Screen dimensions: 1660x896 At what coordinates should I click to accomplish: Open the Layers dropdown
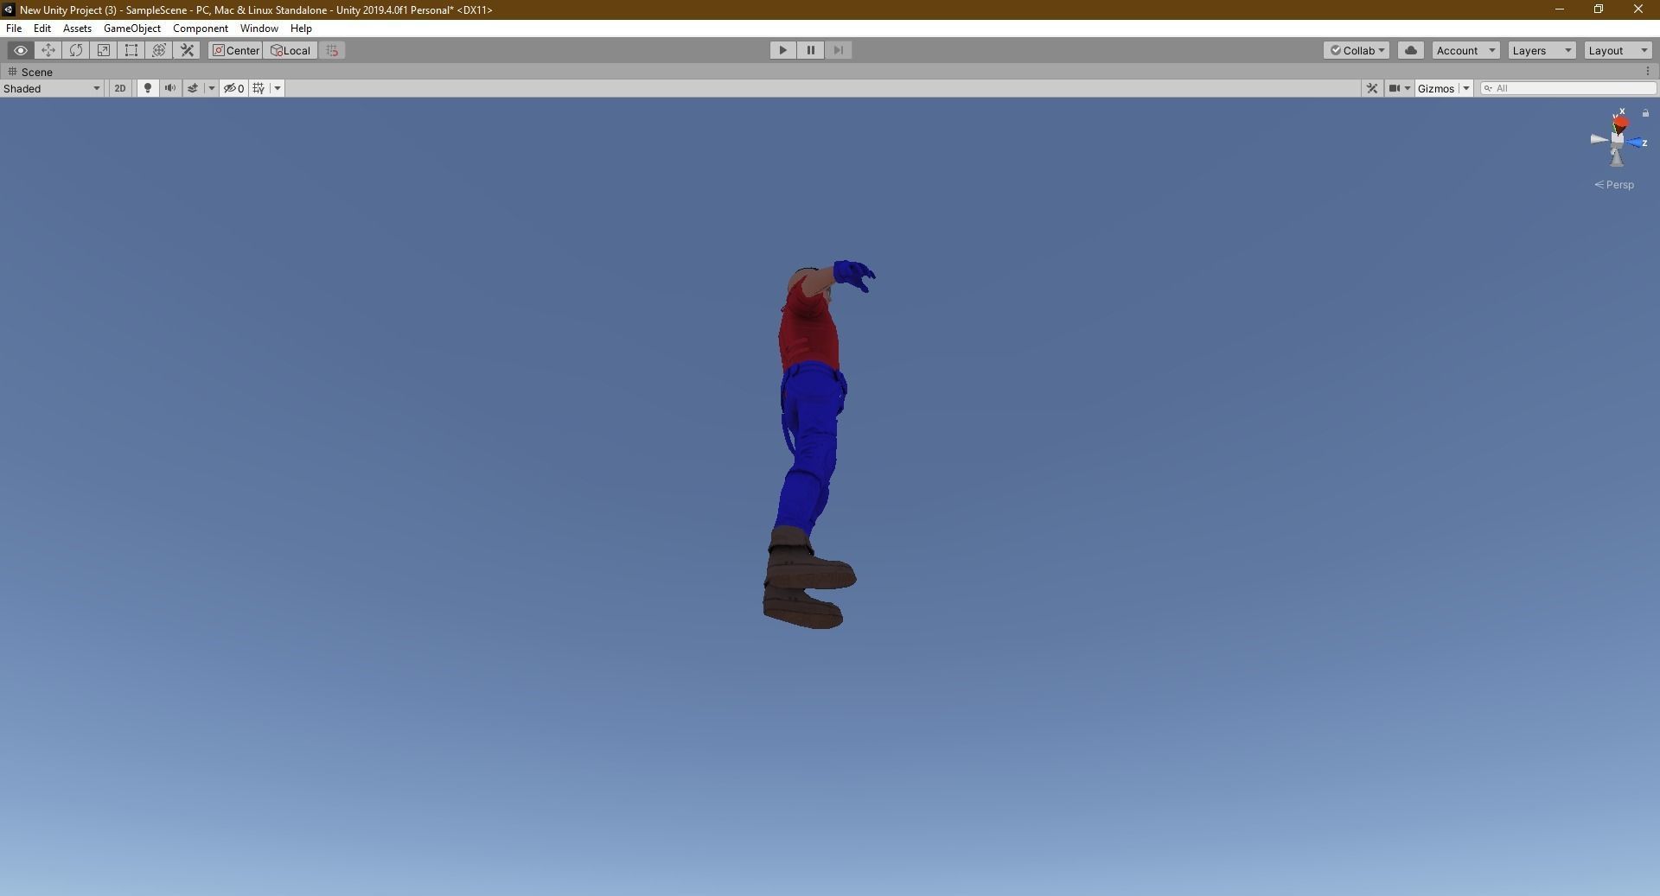[1542, 50]
